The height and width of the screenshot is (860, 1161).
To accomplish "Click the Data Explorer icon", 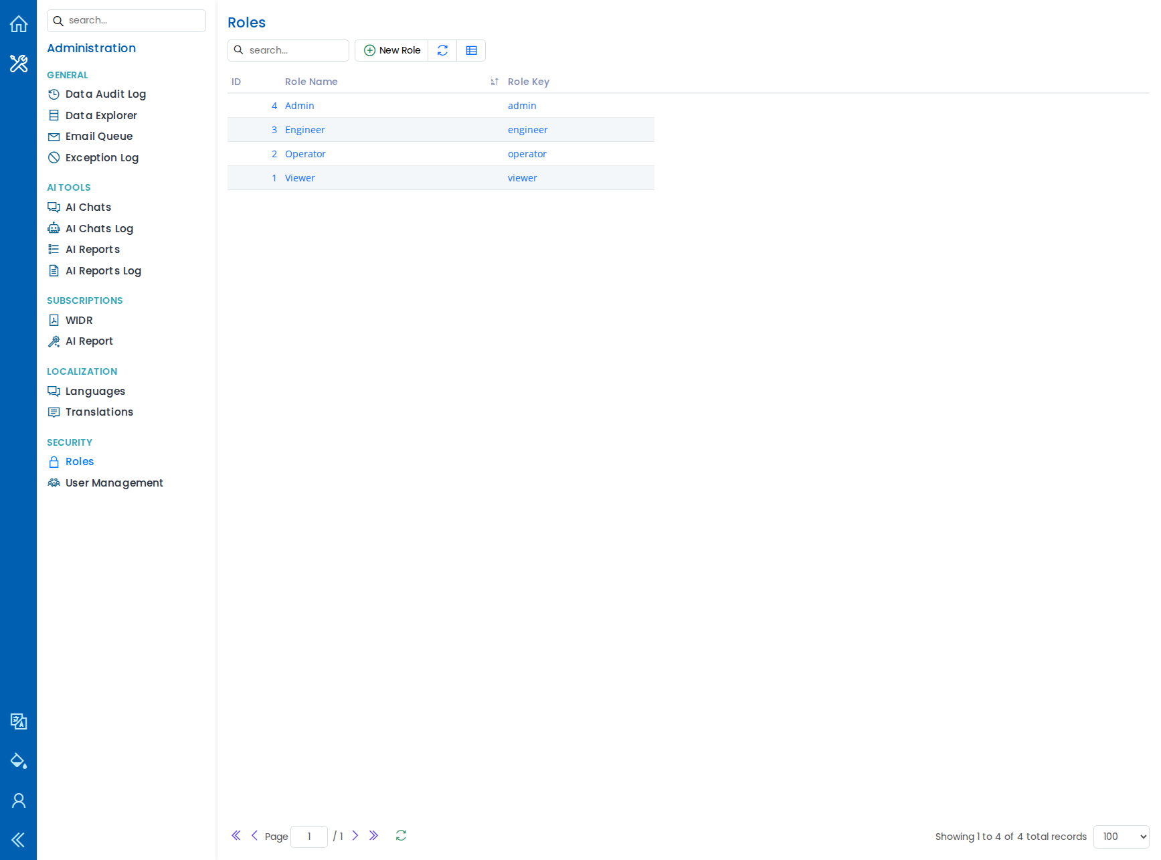I will 54,116.
